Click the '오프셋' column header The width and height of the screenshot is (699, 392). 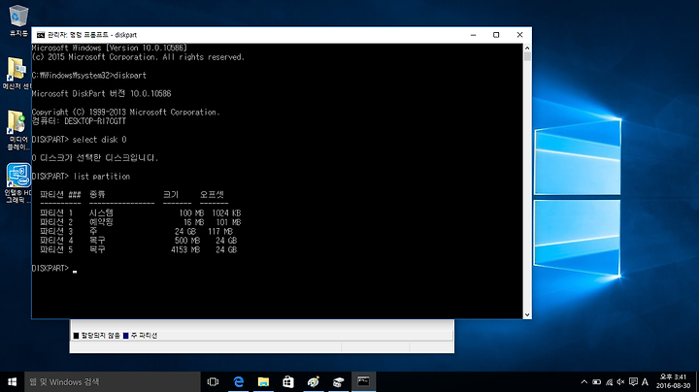pyautogui.click(x=212, y=195)
